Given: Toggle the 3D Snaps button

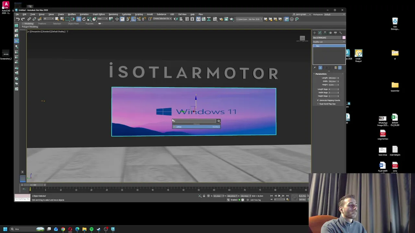Looking at the screenshot, I should (x=128, y=19).
